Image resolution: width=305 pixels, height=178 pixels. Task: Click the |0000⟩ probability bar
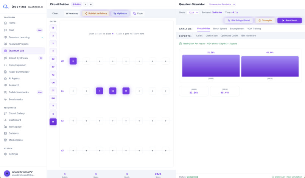pos(211,66)
